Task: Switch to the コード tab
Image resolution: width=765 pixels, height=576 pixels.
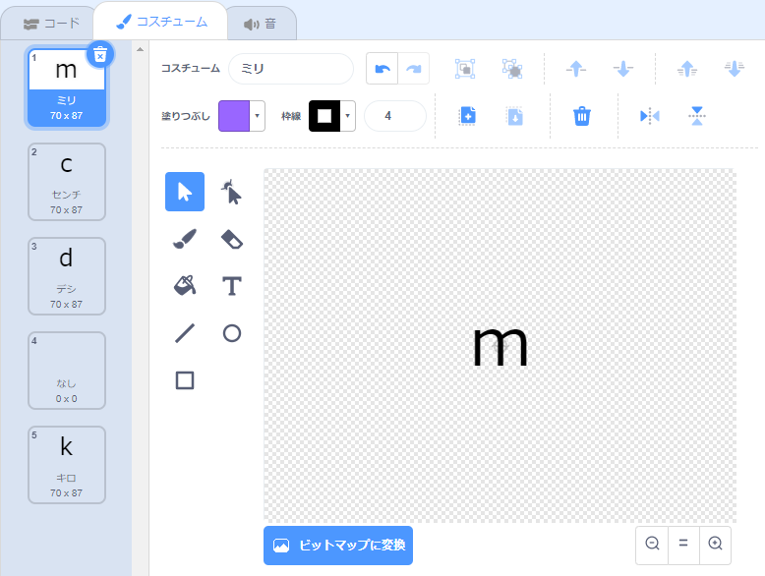Action: (51, 24)
